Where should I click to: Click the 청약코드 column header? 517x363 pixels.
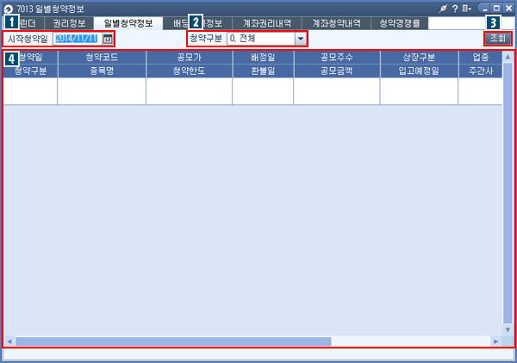pyautogui.click(x=102, y=58)
